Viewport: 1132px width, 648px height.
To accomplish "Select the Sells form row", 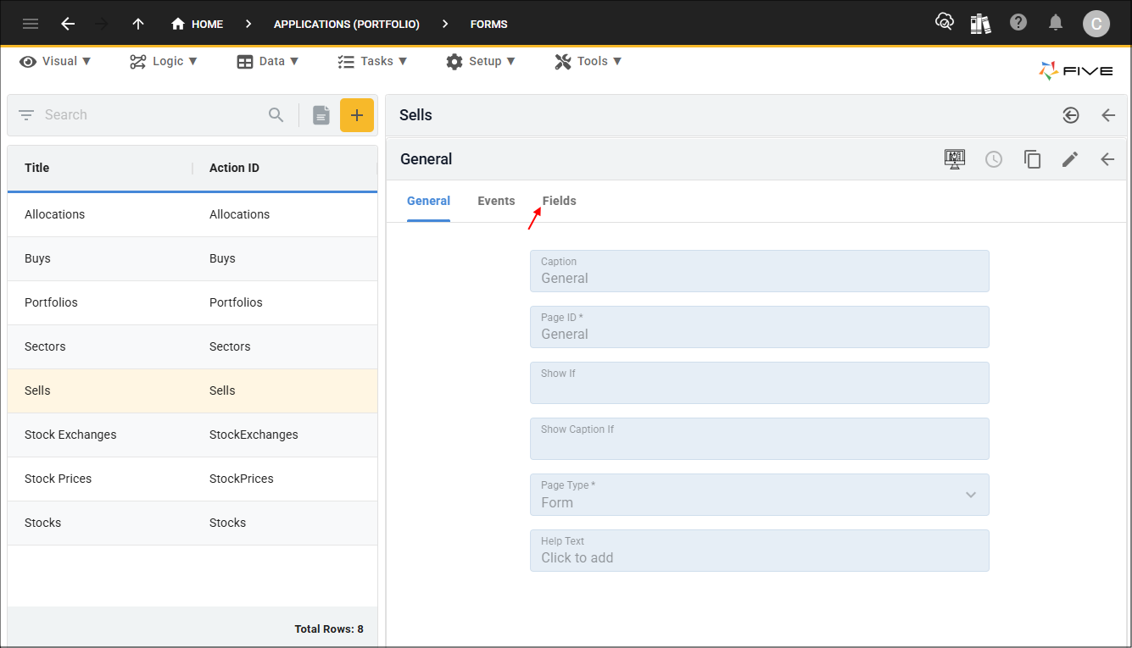I will coord(192,390).
